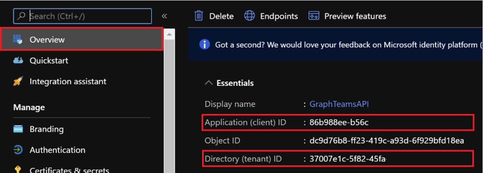This screenshot has height=173, width=483.
Task: Click the Endpoints button label
Action: point(279,16)
